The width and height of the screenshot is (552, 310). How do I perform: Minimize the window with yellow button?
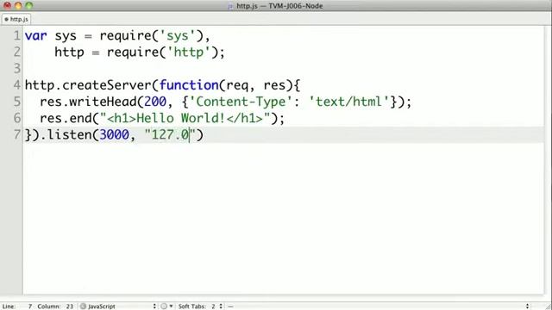(x=18, y=6)
